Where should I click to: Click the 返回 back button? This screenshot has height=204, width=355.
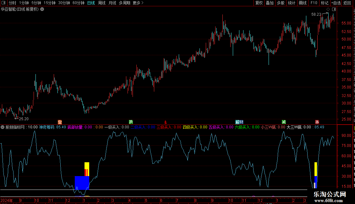tap(347, 3)
